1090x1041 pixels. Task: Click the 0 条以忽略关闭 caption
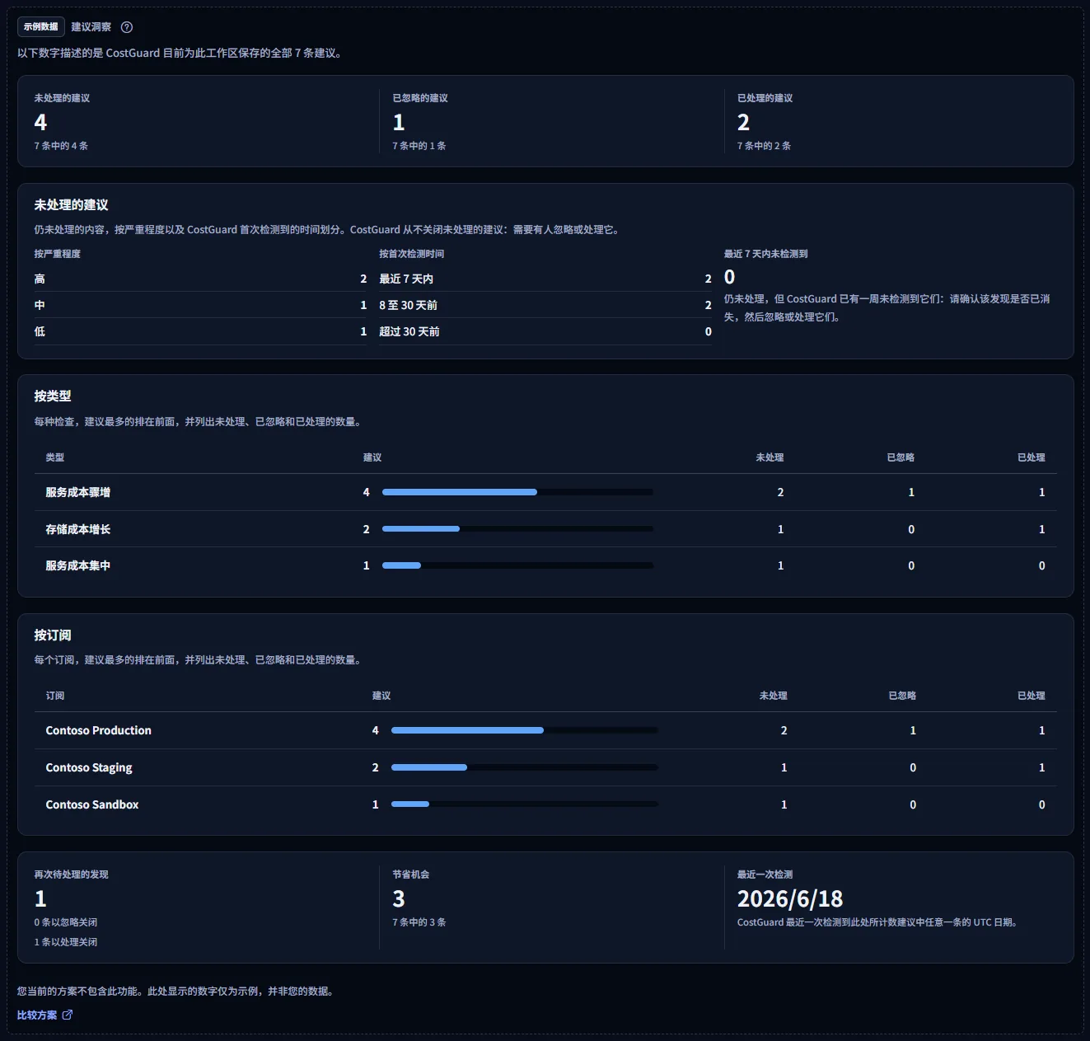[x=66, y=922]
